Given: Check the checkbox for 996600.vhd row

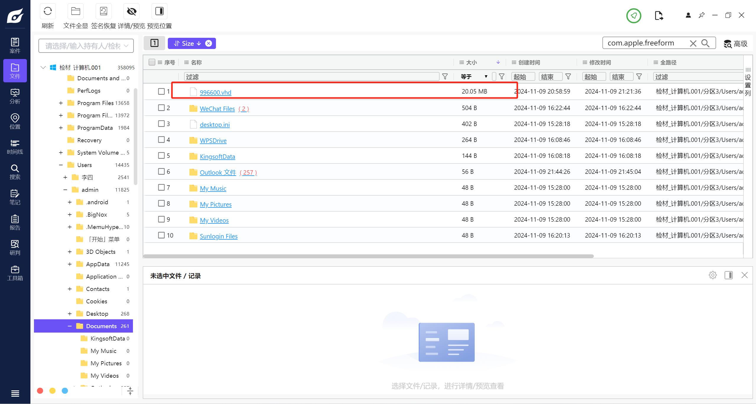Looking at the screenshot, I should (x=161, y=91).
